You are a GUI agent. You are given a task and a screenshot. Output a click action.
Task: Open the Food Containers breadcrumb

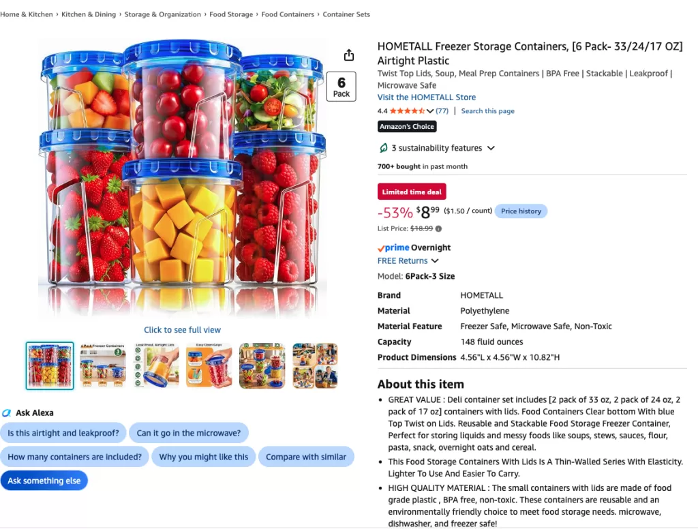[288, 14]
